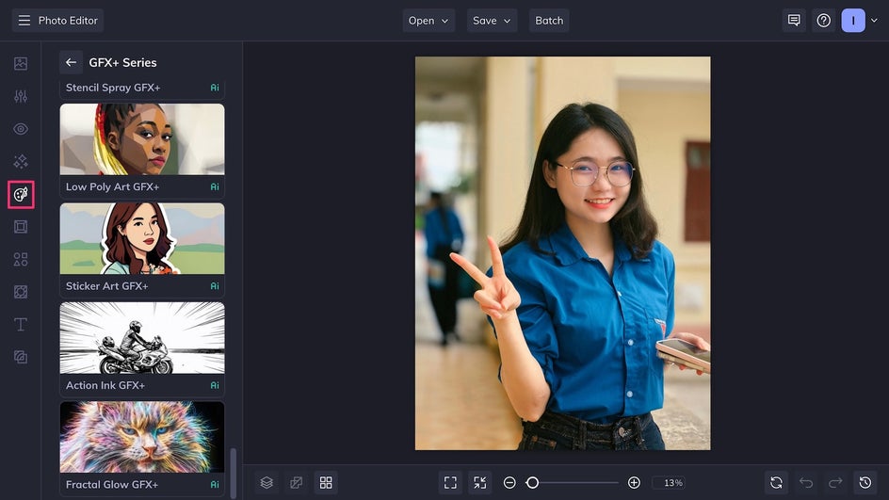This screenshot has height=500, width=889.
Task: Click the Stencil Spray GFX+ label
Action: tap(113, 88)
